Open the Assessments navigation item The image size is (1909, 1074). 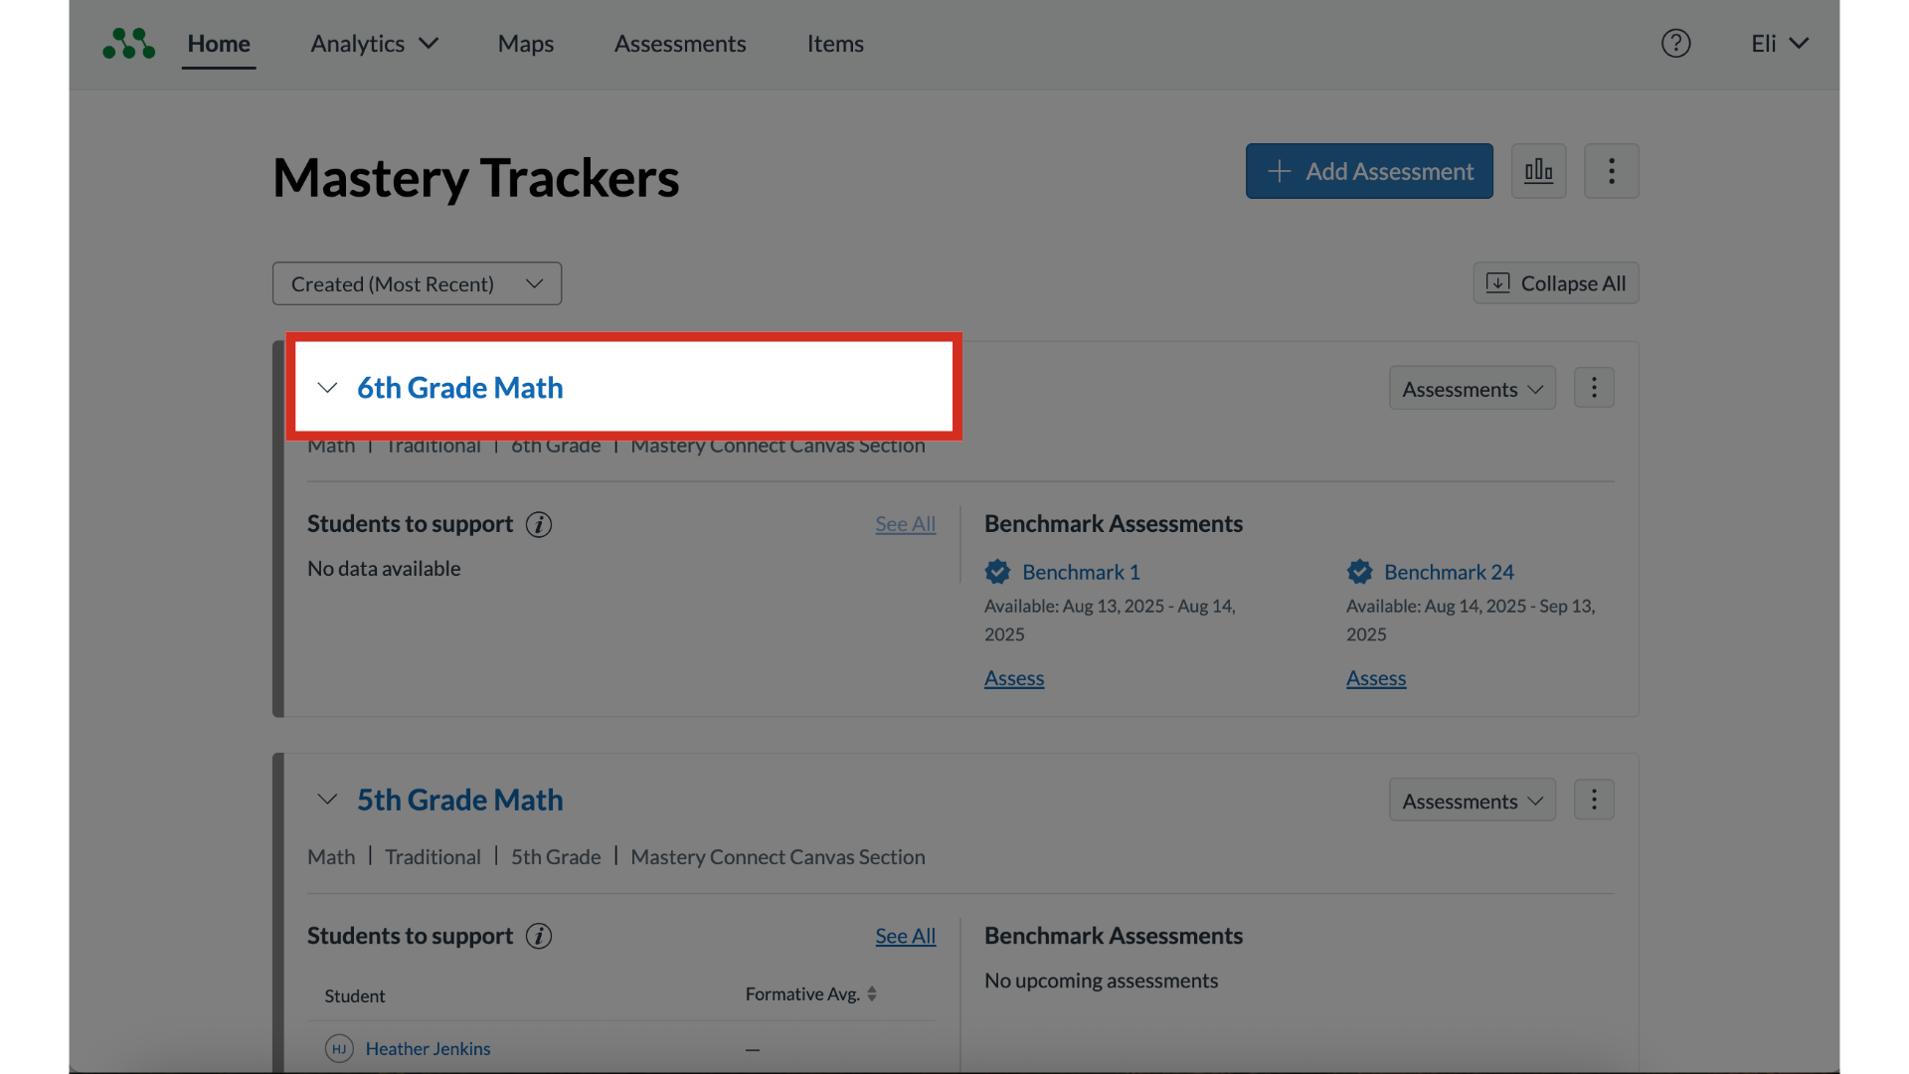coord(680,44)
